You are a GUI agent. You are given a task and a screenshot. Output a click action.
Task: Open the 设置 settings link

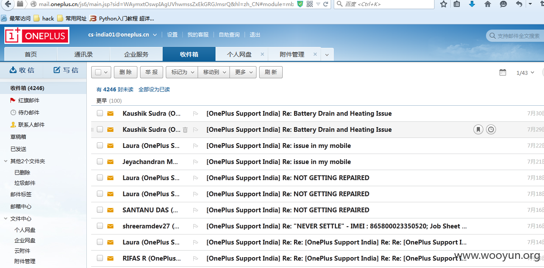(172, 35)
